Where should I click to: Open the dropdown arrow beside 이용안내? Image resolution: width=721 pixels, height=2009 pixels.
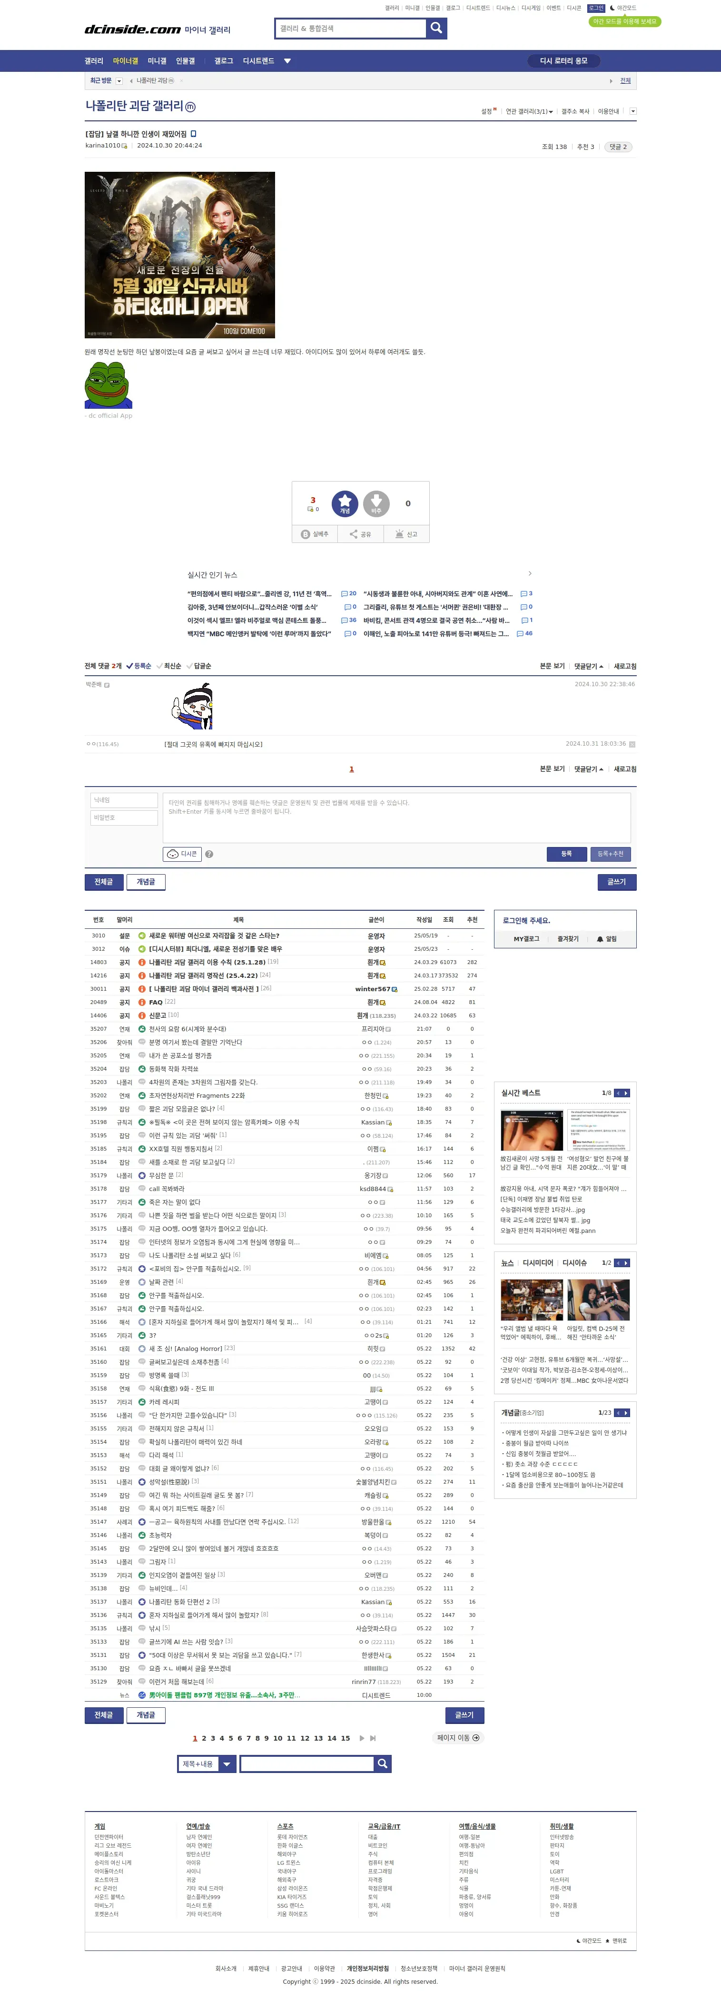(633, 111)
